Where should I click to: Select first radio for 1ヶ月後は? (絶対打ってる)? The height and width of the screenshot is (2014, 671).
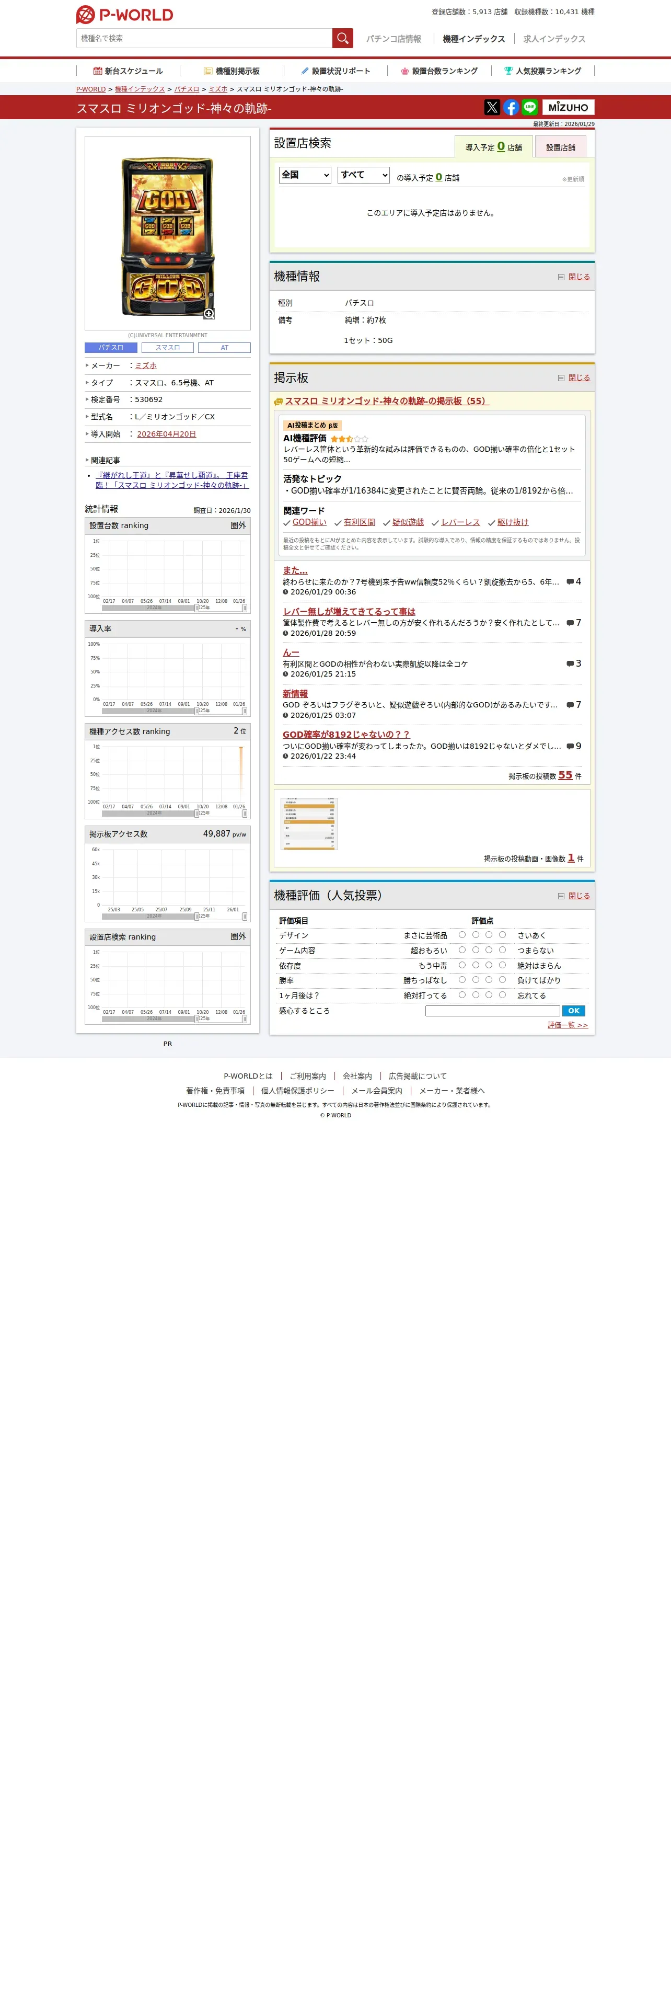461,994
